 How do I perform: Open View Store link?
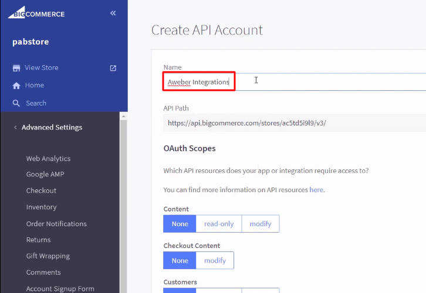[42, 67]
